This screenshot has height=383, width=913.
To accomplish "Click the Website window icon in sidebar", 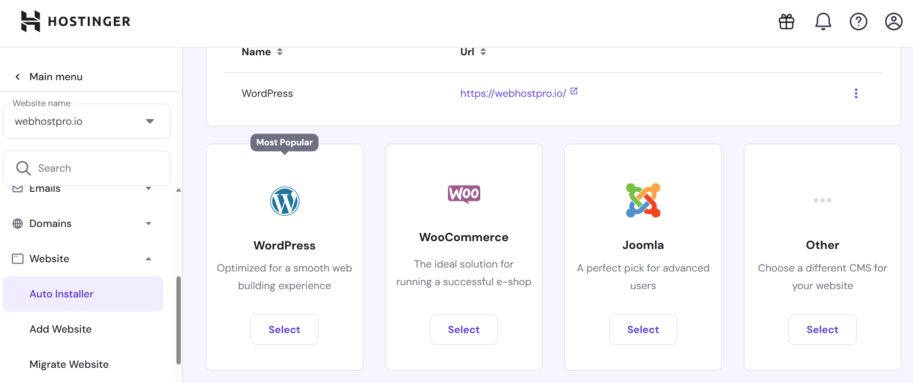I will pyautogui.click(x=18, y=259).
